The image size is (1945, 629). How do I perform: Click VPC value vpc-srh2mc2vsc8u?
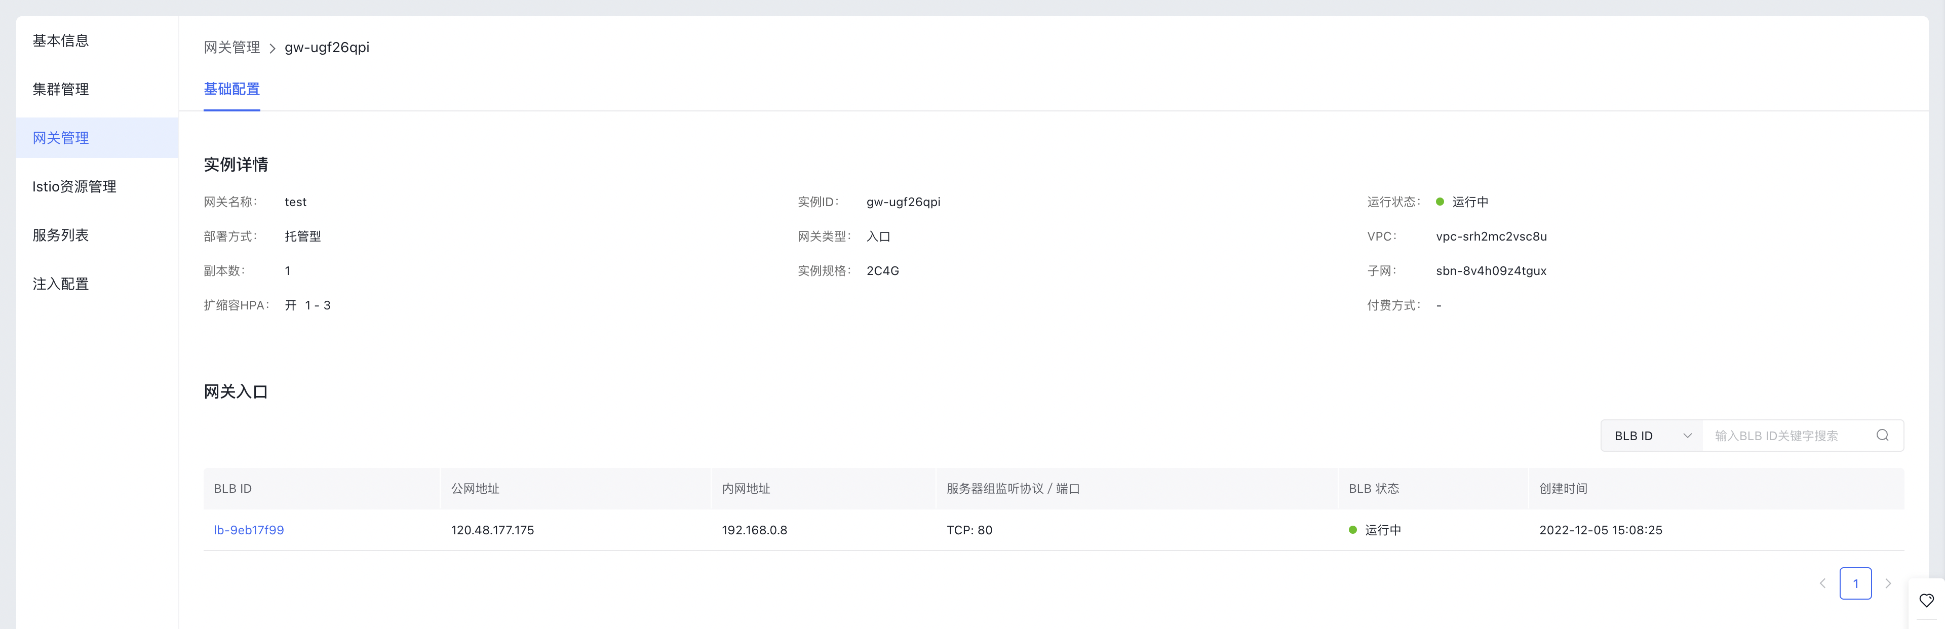[x=1491, y=237]
